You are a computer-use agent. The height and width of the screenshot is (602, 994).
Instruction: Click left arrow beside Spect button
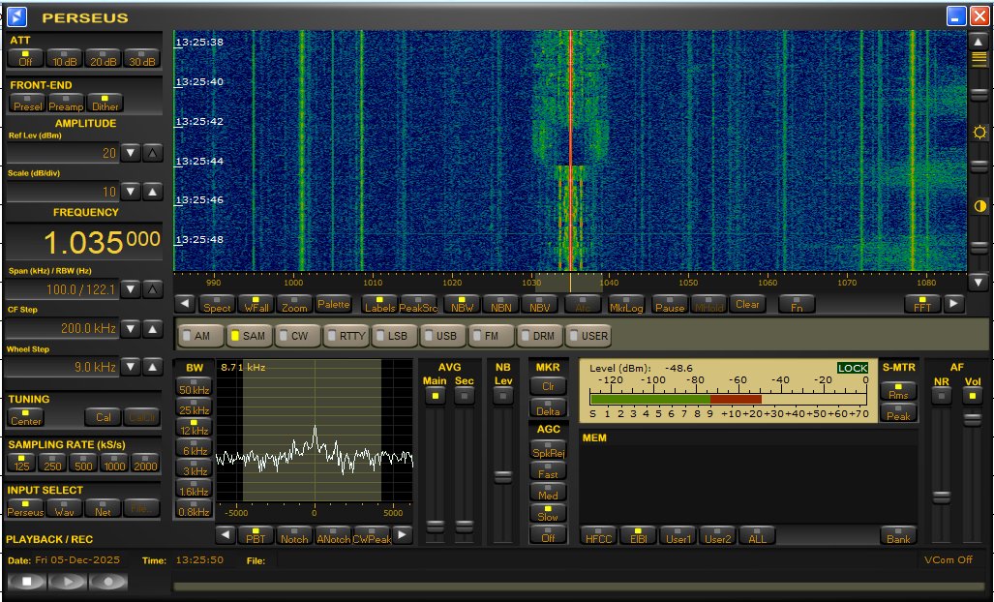pyautogui.click(x=185, y=304)
